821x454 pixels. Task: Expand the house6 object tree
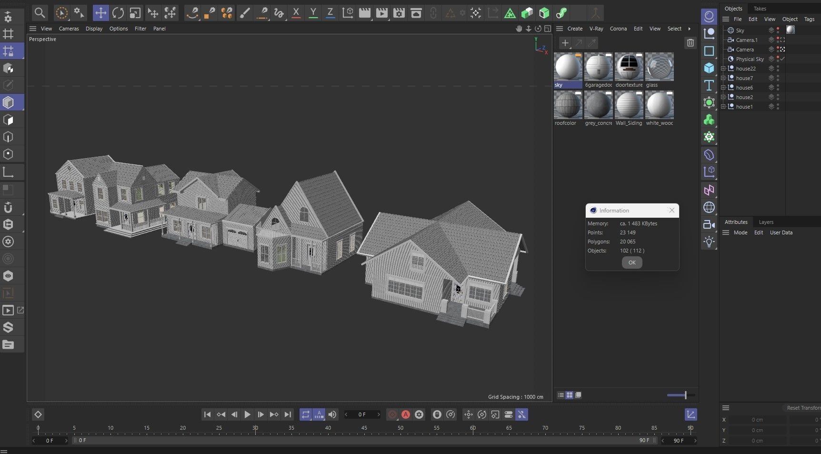pos(723,88)
